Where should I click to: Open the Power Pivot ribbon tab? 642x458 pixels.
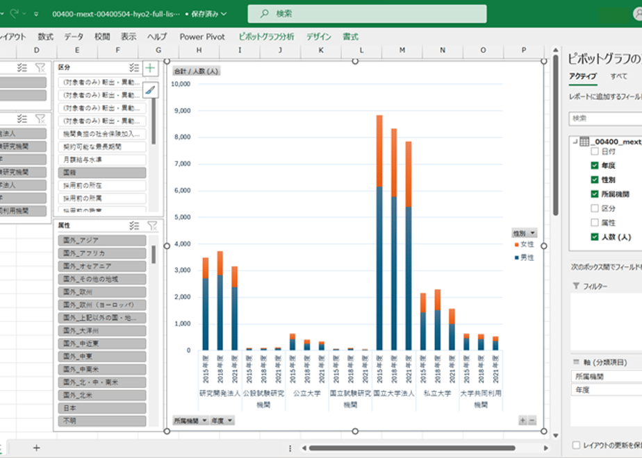point(202,37)
